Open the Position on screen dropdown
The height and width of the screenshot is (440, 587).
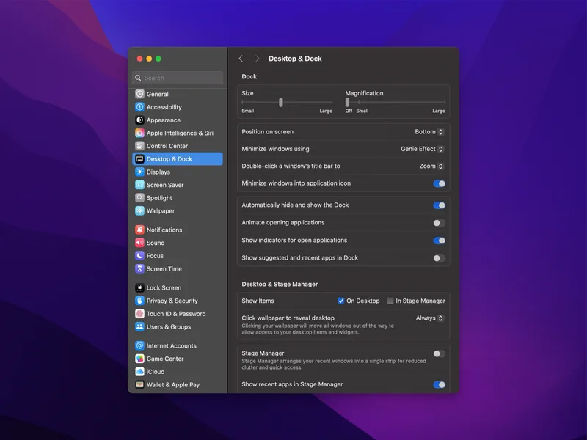click(429, 132)
